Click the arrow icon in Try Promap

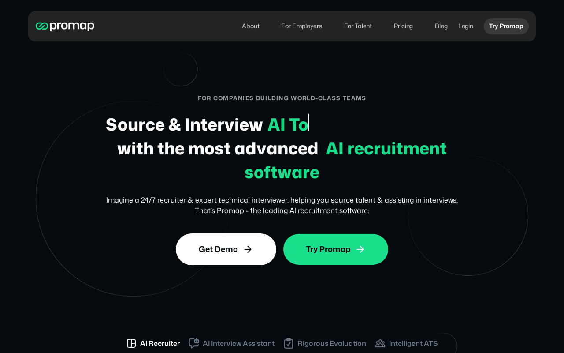(x=360, y=249)
